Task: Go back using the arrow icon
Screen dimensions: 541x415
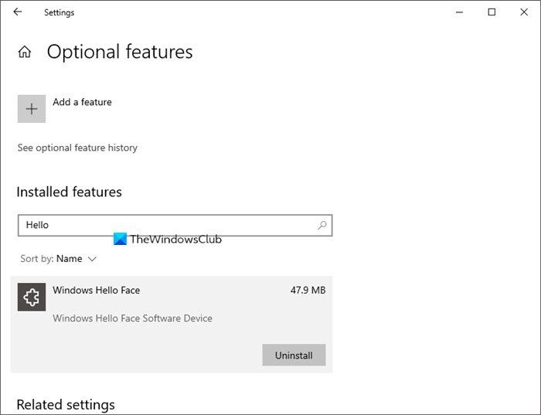Action: point(18,12)
